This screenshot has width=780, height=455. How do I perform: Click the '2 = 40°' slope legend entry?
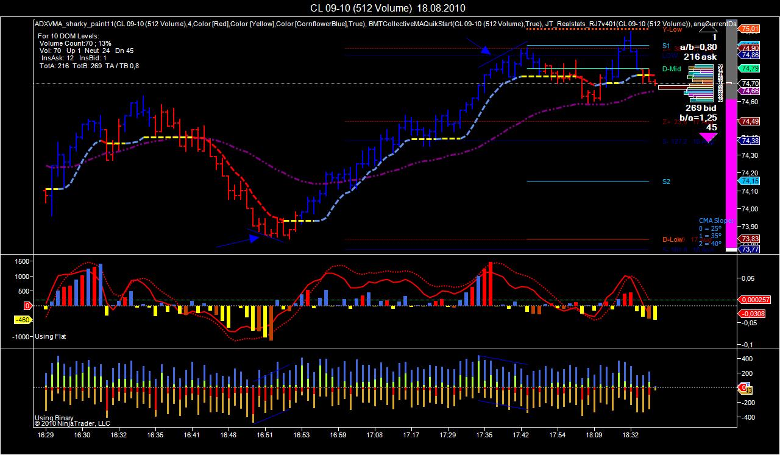[710, 244]
